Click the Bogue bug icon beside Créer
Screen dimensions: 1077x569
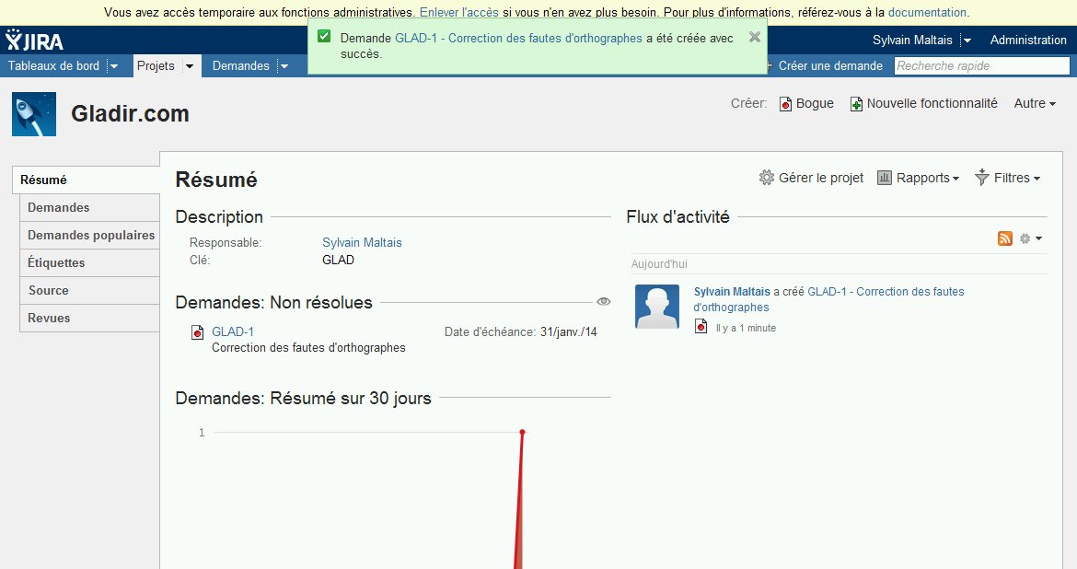point(785,104)
